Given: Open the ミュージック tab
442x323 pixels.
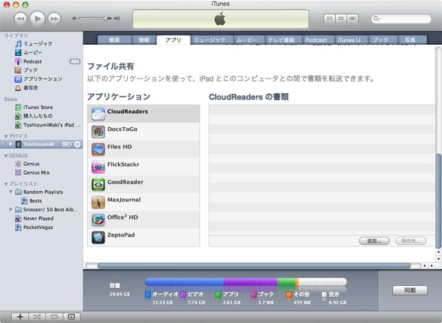Looking at the screenshot, I should click(x=210, y=40).
